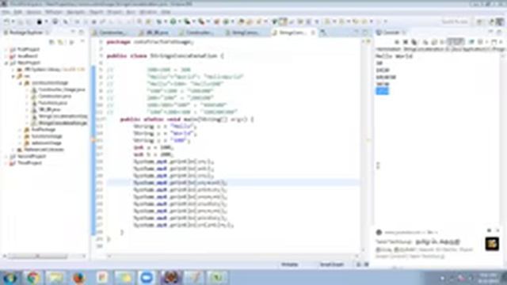Click the Debug bug toolbar icon
This screenshot has height=285, width=507.
click(x=159, y=21)
